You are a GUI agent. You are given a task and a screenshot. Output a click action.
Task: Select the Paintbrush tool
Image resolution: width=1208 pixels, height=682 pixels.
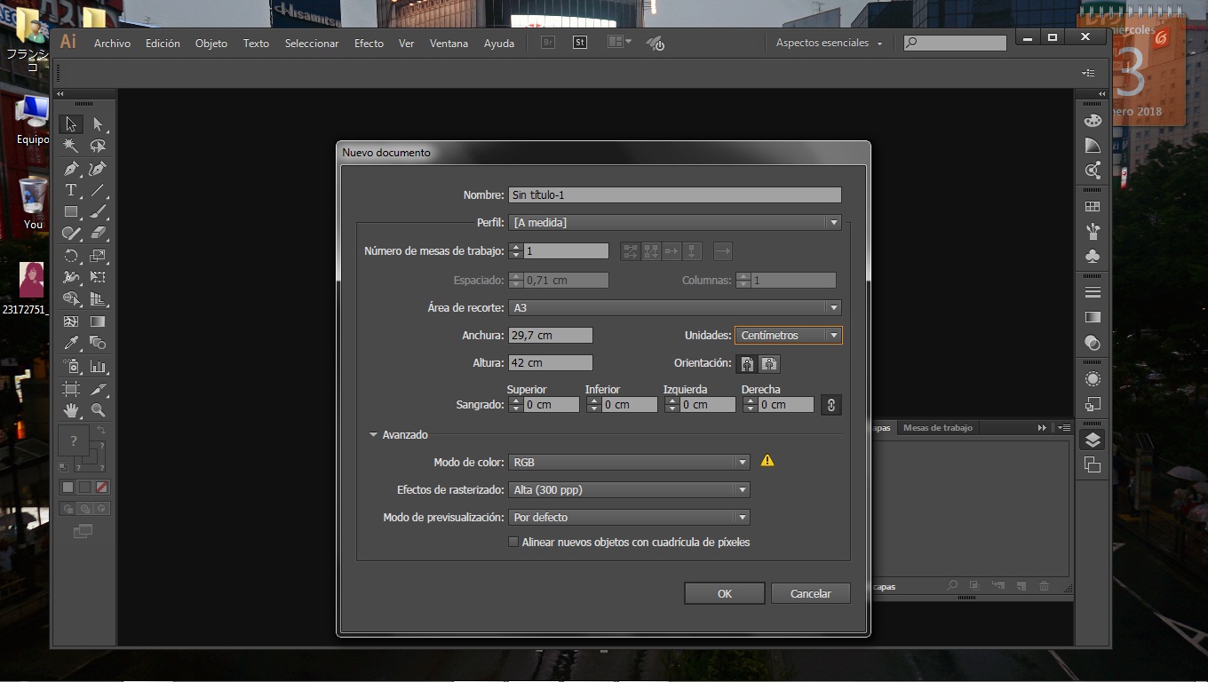coord(98,211)
